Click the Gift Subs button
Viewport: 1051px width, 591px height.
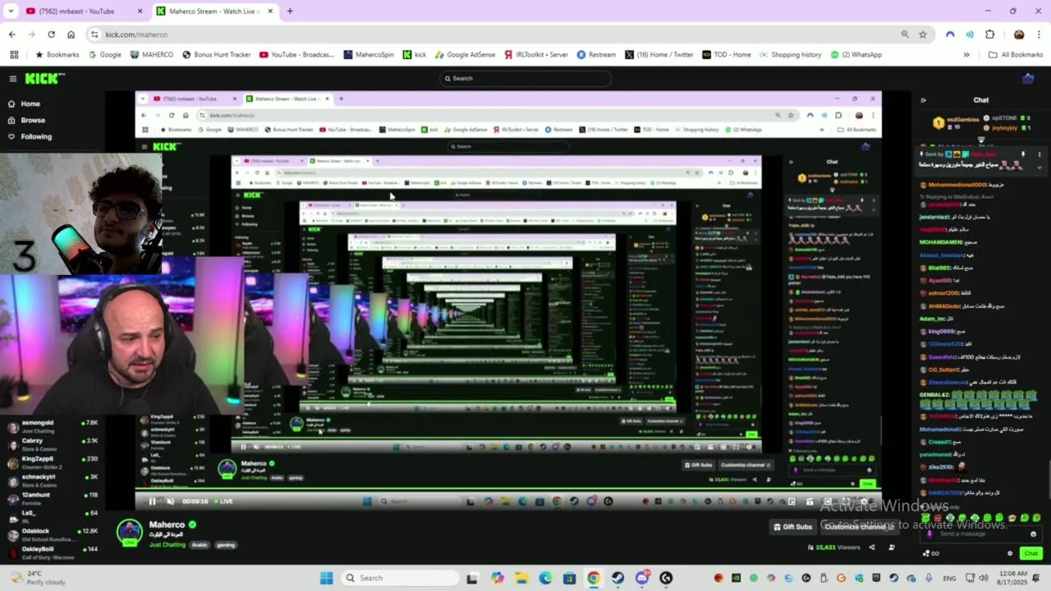coord(792,527)
